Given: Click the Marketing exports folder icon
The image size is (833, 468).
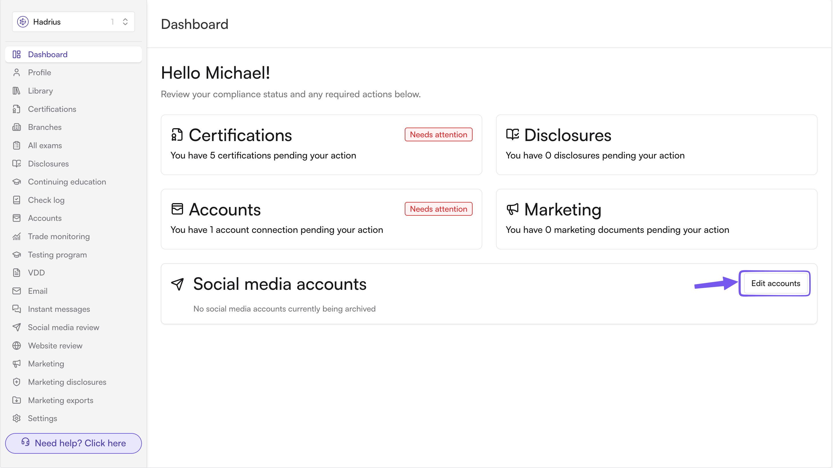Looking at the screenshot, I should [17, 400].
